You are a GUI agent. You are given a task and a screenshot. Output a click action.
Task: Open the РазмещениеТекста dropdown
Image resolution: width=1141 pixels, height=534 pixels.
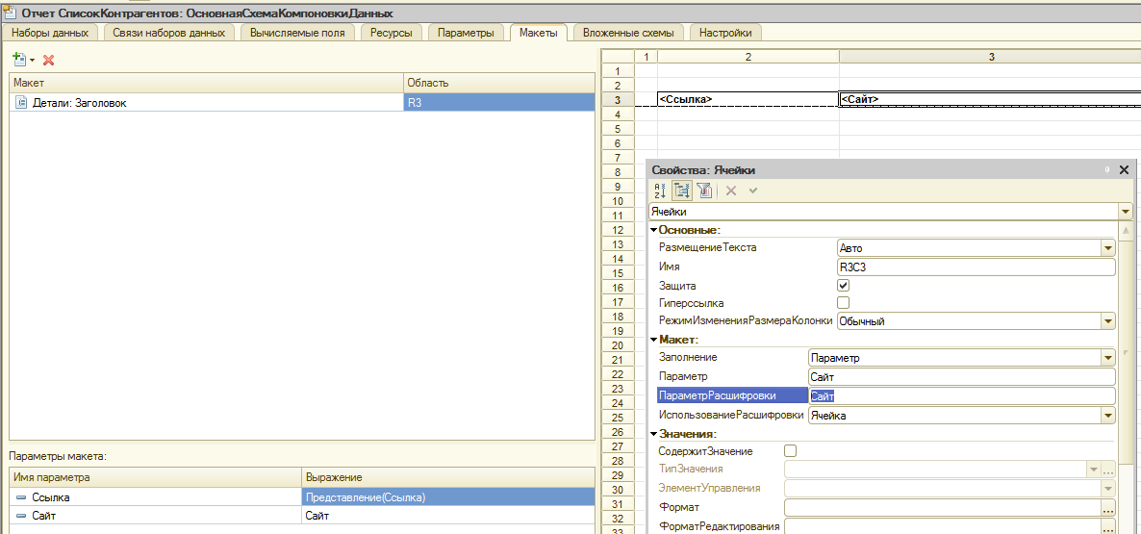pyautogui.click(x=1108, y=248)
